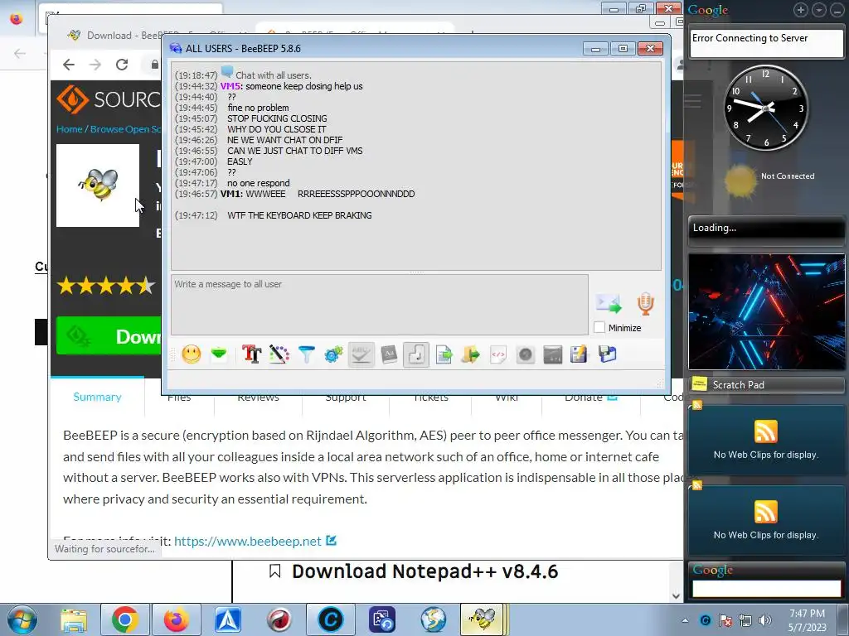Toggle the dictionary book icon
This screenshot has height=636, width=849.
389,354
